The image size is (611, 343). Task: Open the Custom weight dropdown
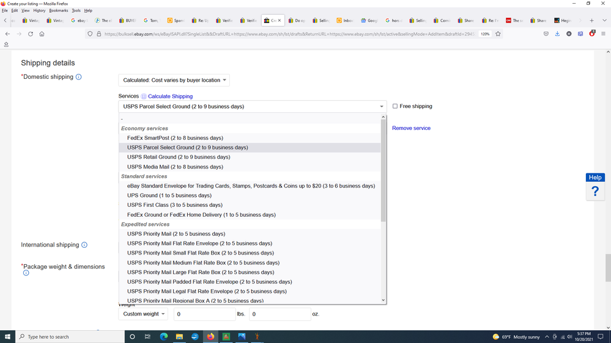coord(143,314)
